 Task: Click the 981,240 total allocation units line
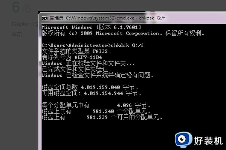click(96, 111)
